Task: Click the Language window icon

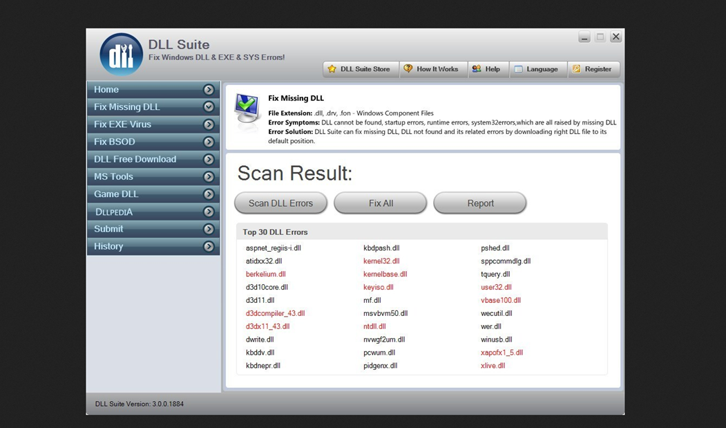Action: (x=518, y=69)
